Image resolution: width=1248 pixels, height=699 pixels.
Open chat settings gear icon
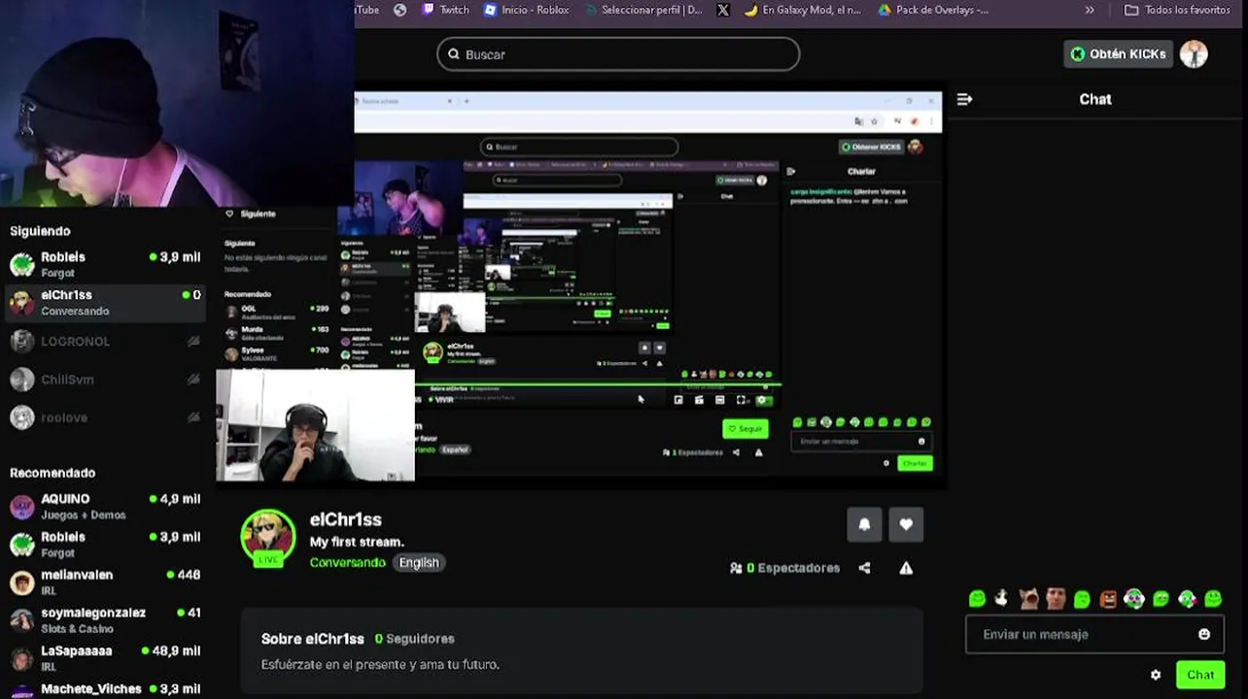[1156, 675]
